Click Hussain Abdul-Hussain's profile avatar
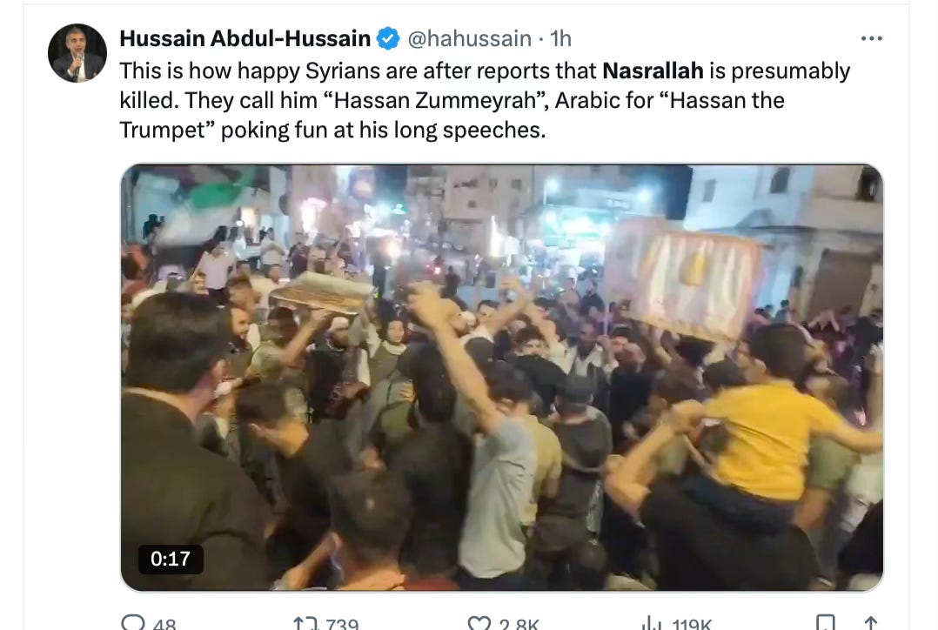 [x=77, y=53]
